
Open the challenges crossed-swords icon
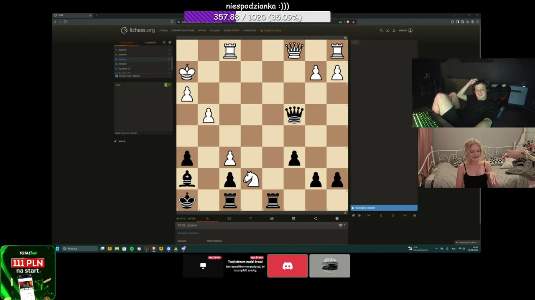[x=387, y=30]
